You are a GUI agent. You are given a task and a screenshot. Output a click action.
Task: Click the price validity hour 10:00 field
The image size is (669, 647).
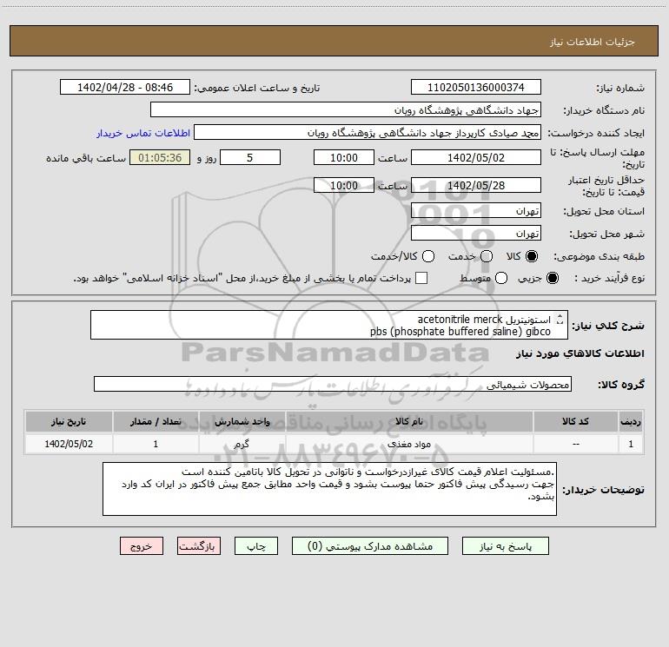[344, 185]
